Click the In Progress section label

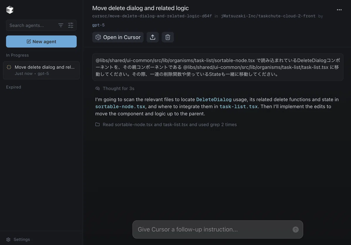click(18, 55)
